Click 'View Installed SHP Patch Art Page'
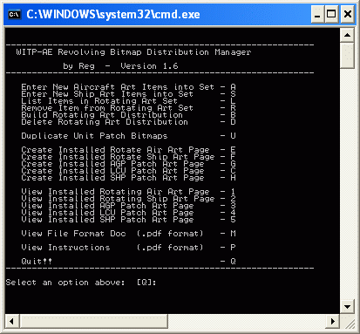 (107, 220)
